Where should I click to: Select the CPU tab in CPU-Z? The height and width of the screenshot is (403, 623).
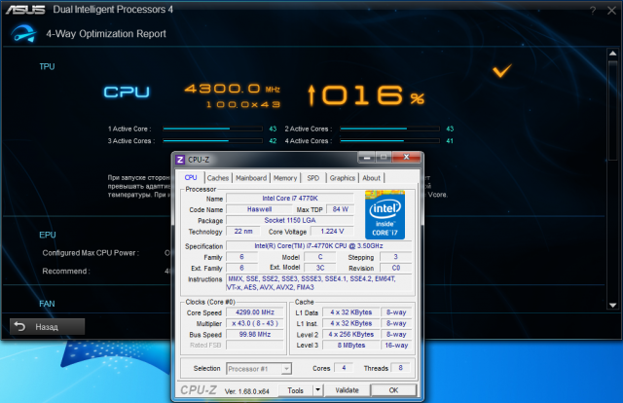(191, 178)
